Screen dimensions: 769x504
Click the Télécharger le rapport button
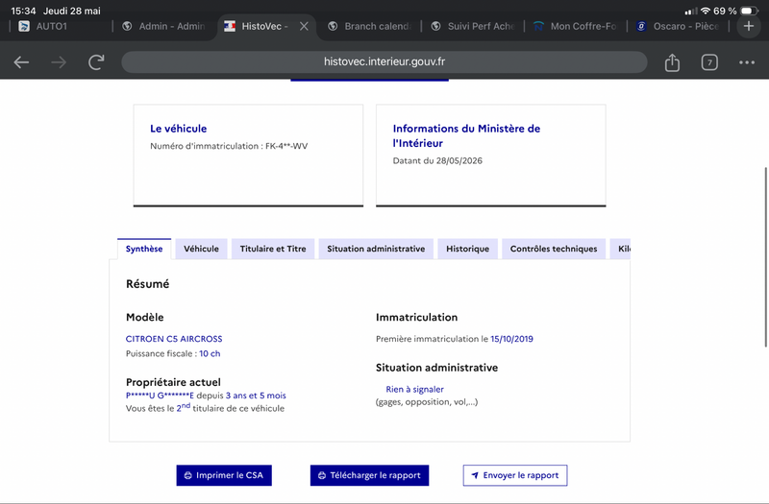coord(369,475)
